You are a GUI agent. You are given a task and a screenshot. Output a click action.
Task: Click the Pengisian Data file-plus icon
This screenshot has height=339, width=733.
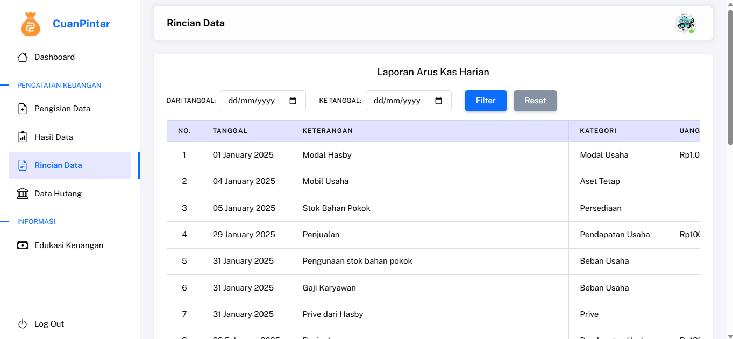point(23,109)
